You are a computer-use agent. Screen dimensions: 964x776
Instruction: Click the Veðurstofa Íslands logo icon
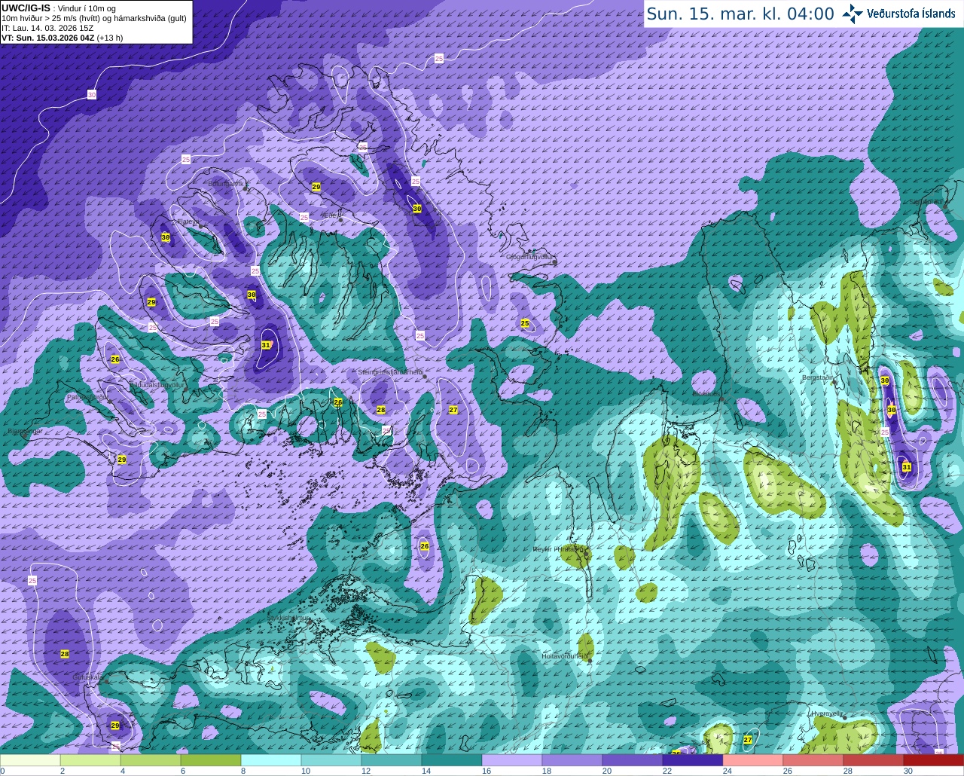[853, 14]
